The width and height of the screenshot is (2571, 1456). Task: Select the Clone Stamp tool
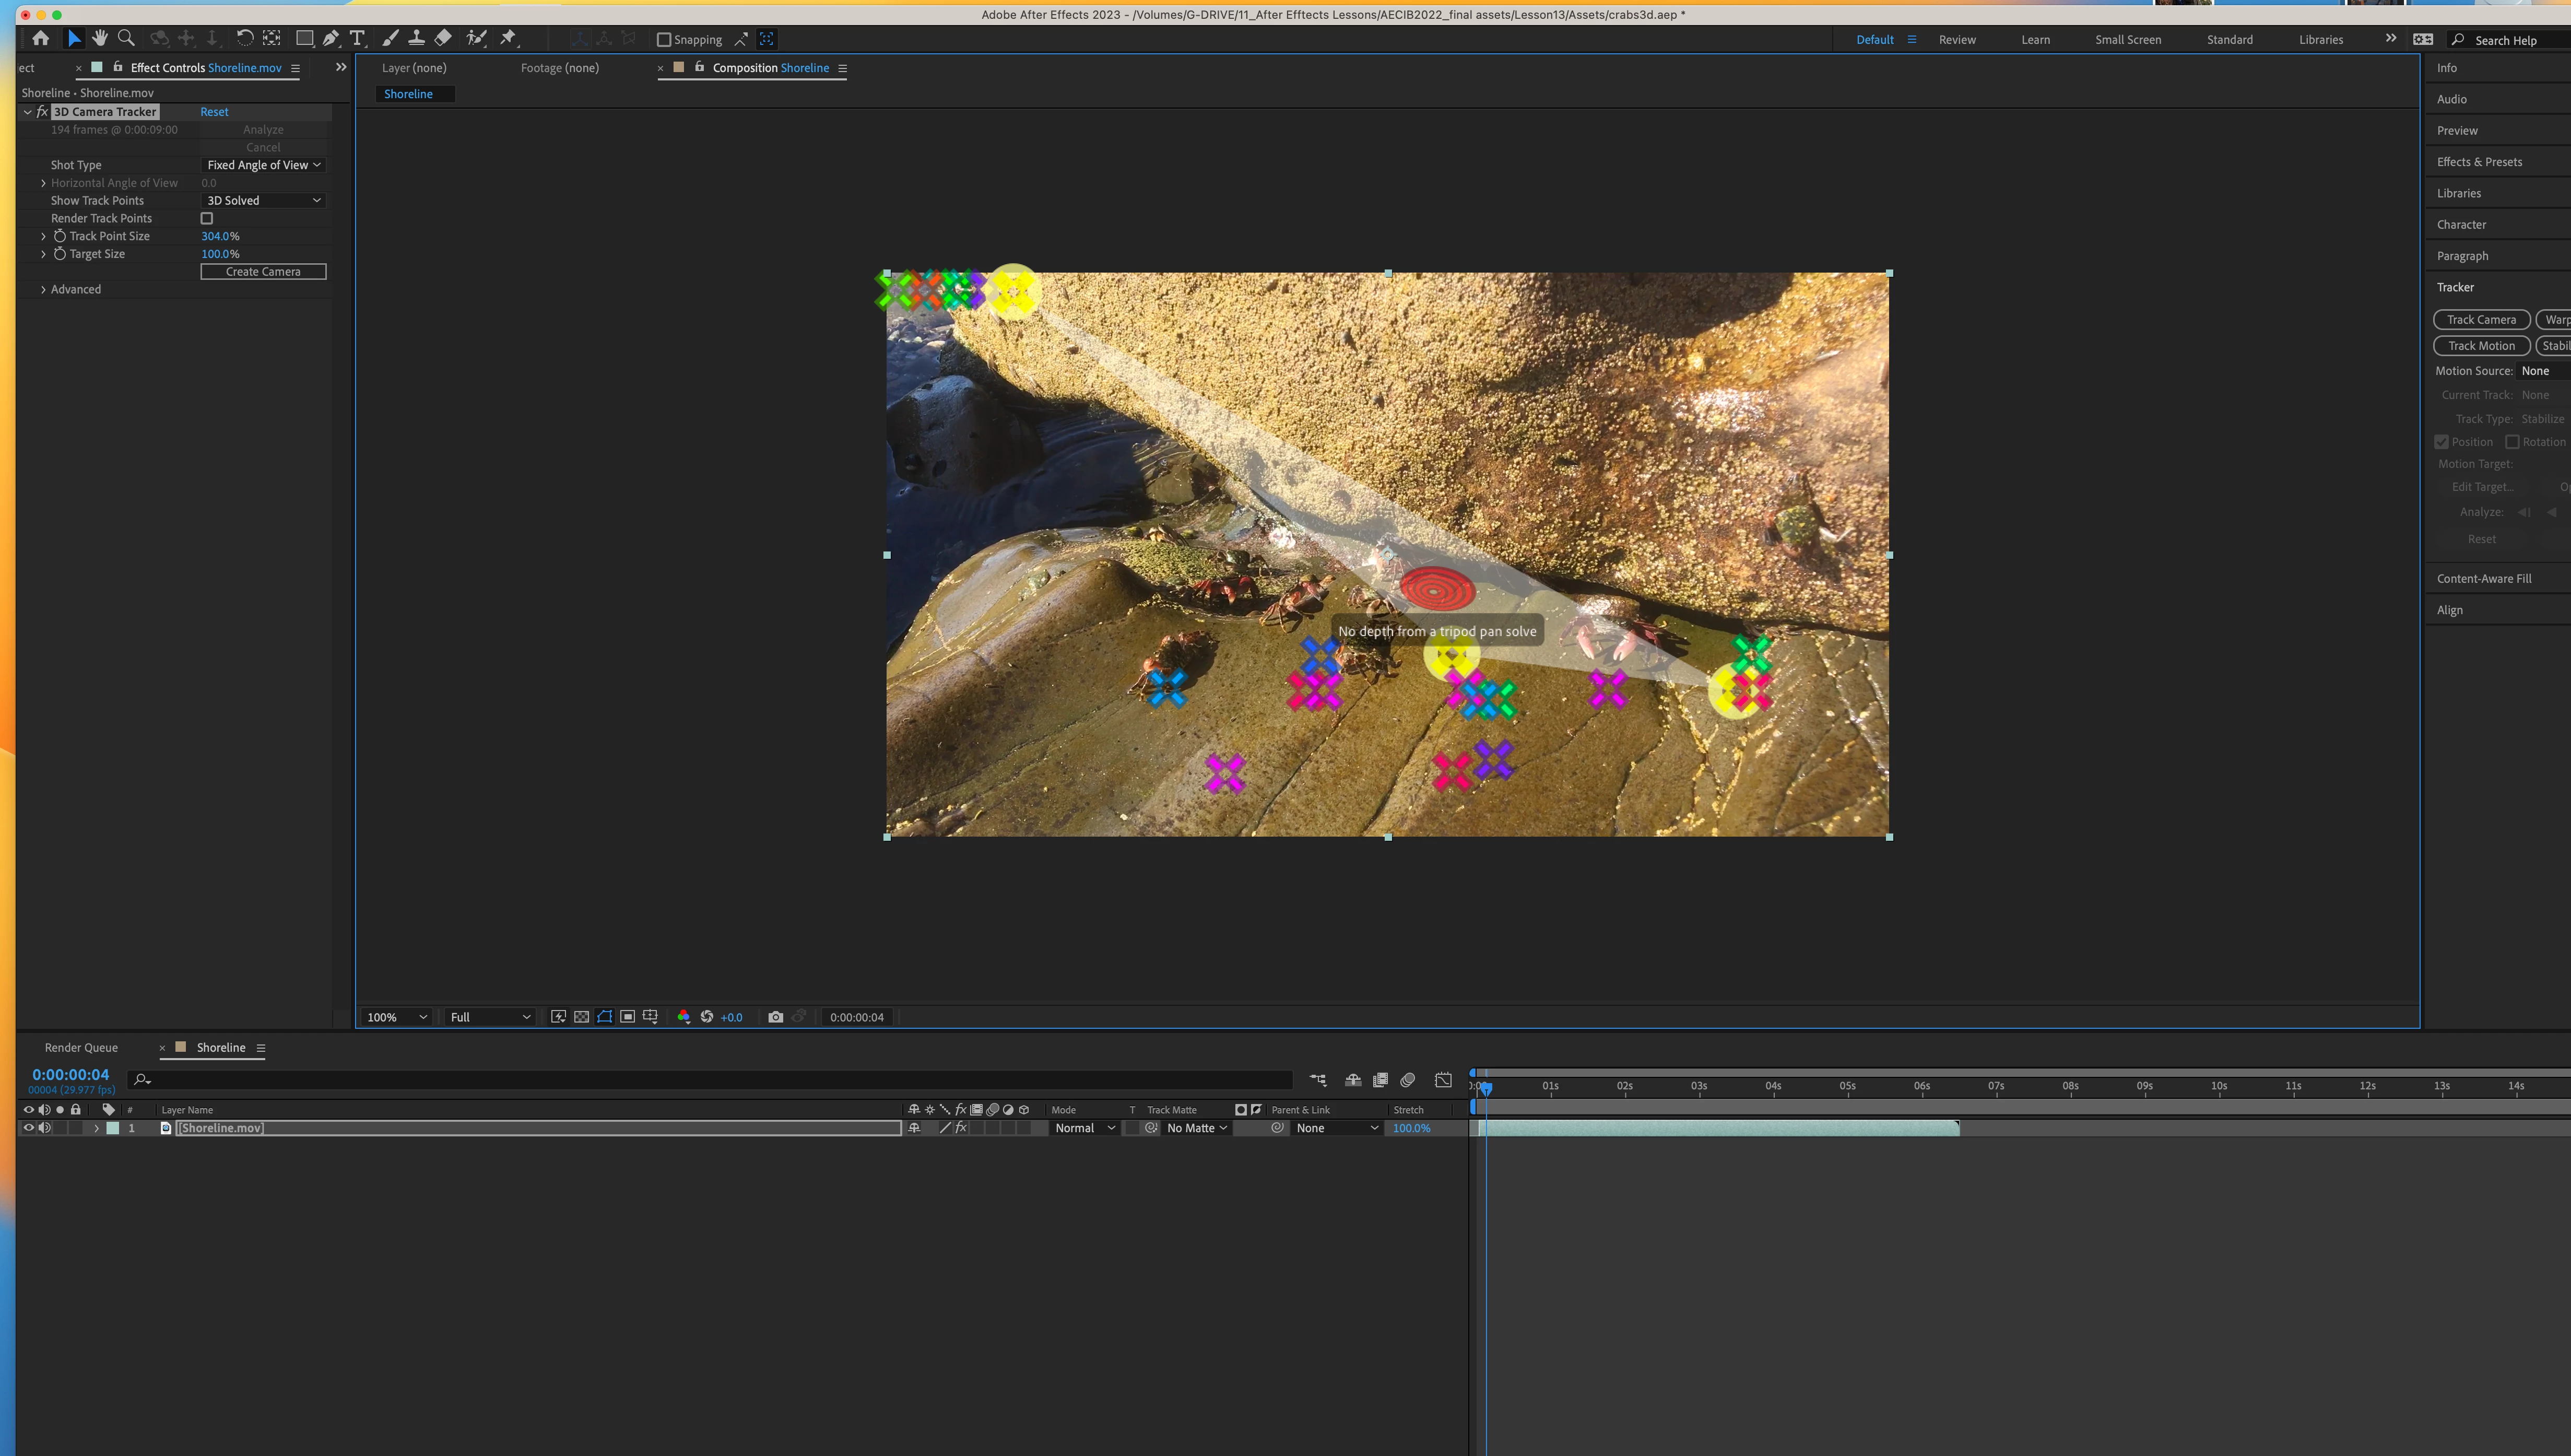click(x=417, y=38)
